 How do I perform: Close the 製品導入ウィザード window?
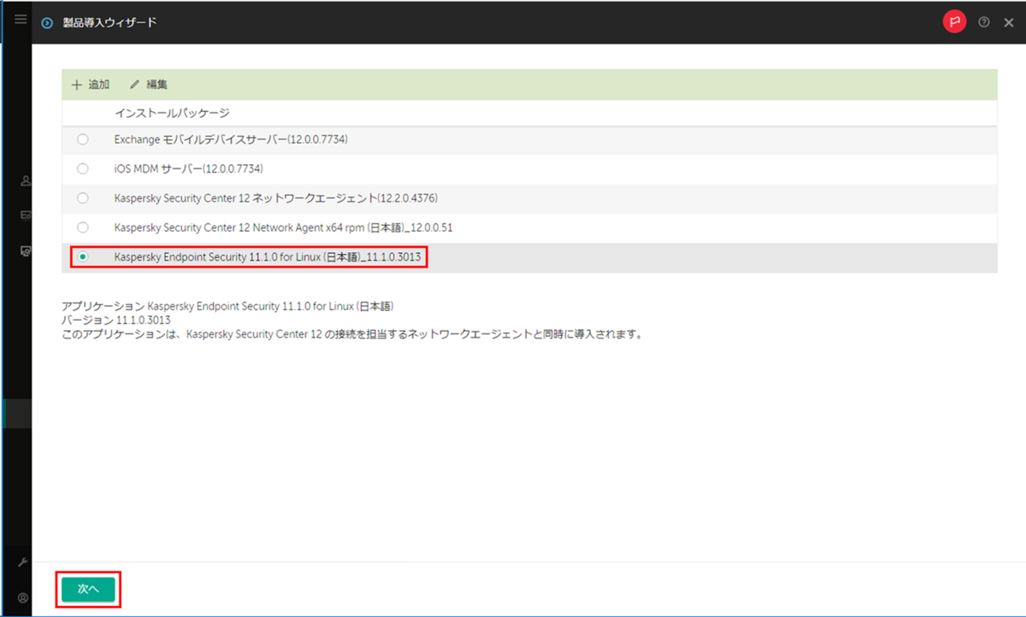(x=1009, y=21)
